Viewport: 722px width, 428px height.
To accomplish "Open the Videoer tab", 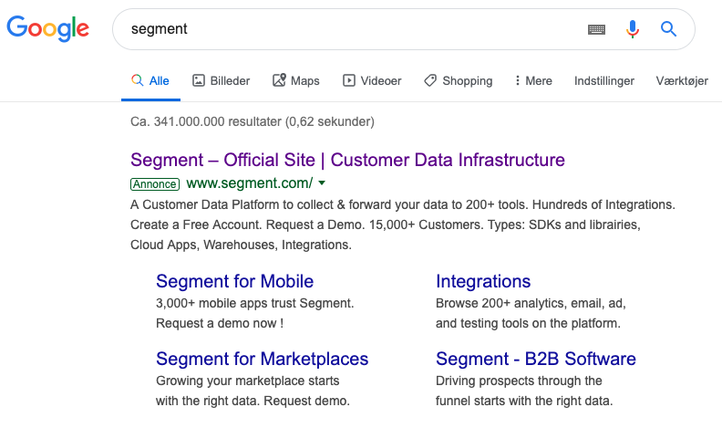I will pyautogui.click(x=372, y=80).
